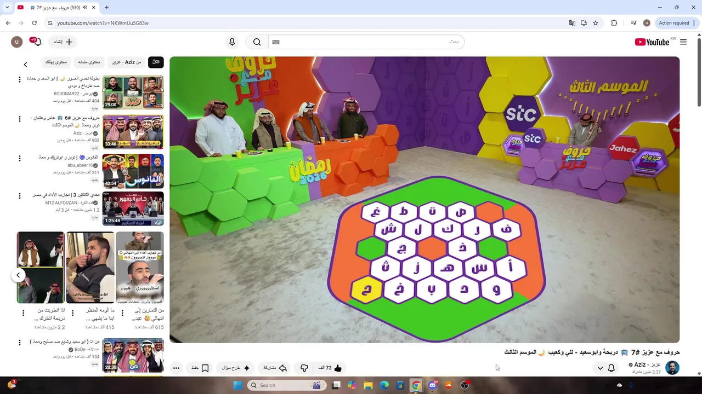The height and width of the screenshot is (394, 702).
Task: Open Chrome media controls icon
Action: 633,23
